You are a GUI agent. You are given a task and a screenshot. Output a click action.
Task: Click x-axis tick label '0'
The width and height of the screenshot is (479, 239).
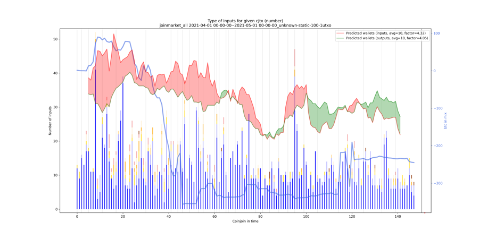(x=77, y=217)
